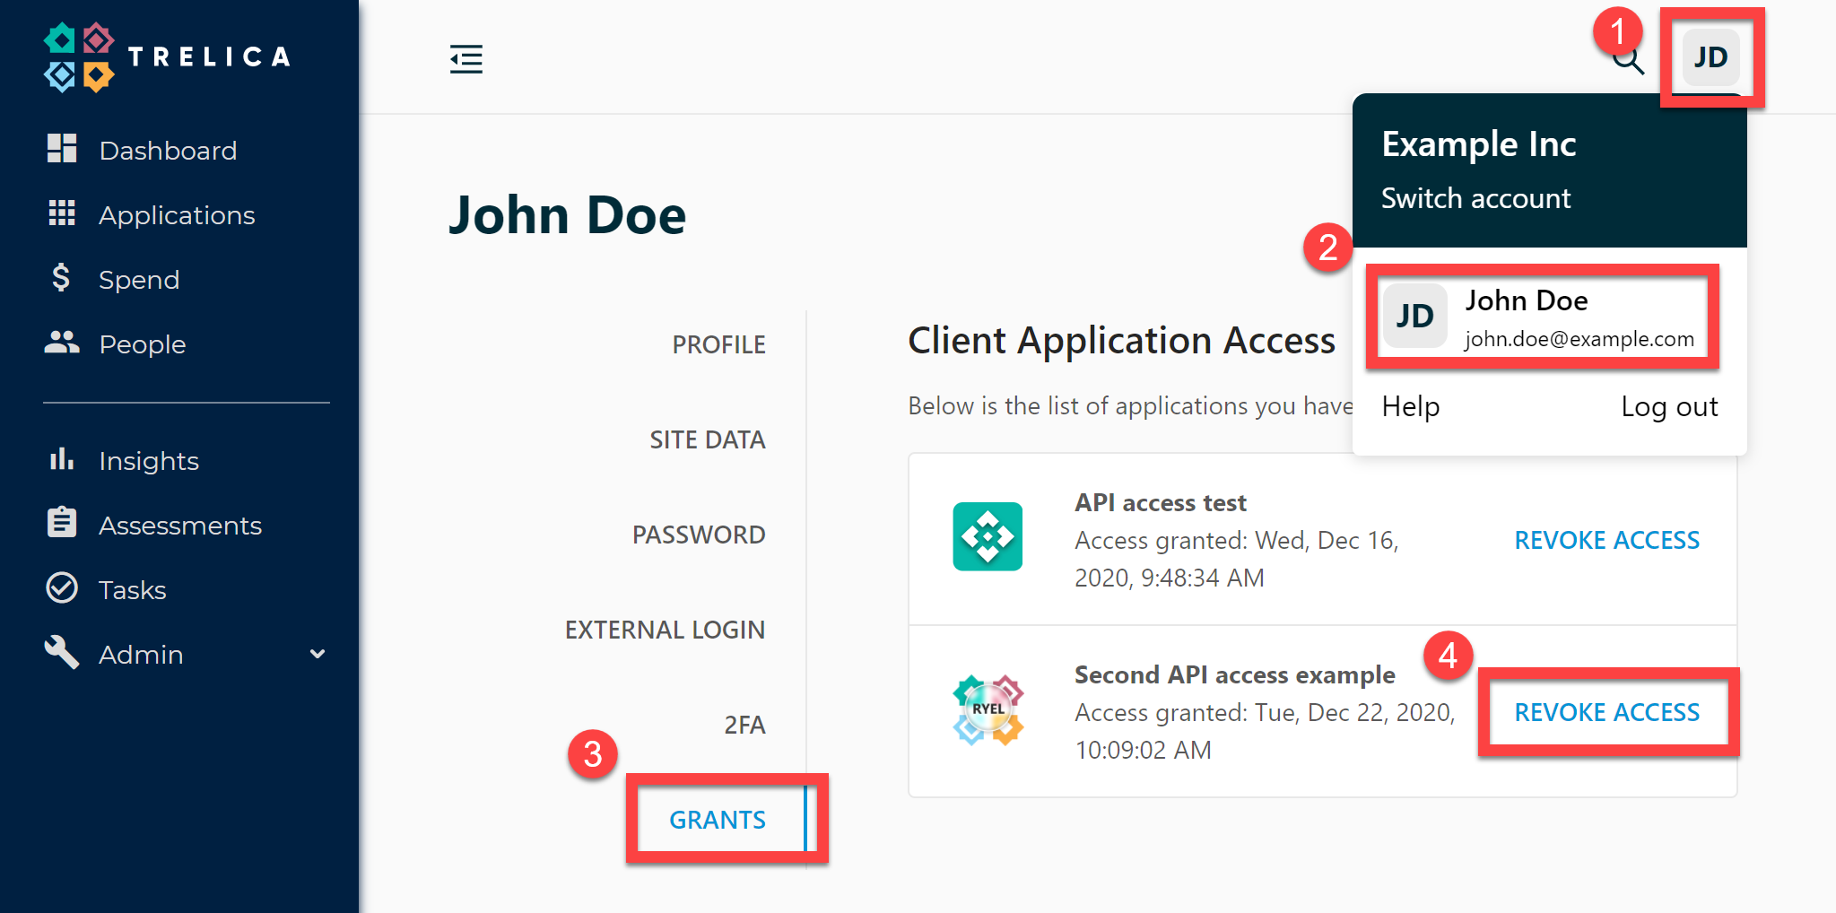This screenshot has height=913, width=1836.
Task: Click the Applications grid icon
Action: coord(62,213)
